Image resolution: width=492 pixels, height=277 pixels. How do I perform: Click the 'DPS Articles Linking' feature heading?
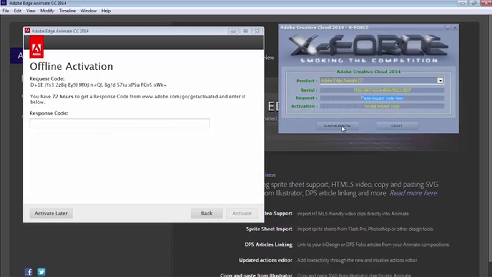[x=268, y=244]
